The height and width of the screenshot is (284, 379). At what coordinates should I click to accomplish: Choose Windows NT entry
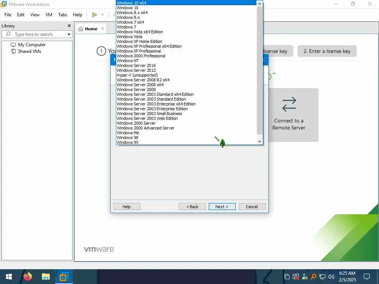(187, 61)
